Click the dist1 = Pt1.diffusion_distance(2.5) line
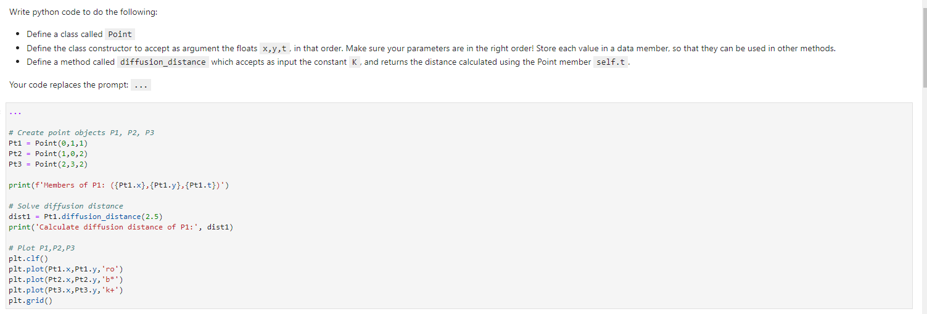This screenshot has width=927, height=314. 86,217
